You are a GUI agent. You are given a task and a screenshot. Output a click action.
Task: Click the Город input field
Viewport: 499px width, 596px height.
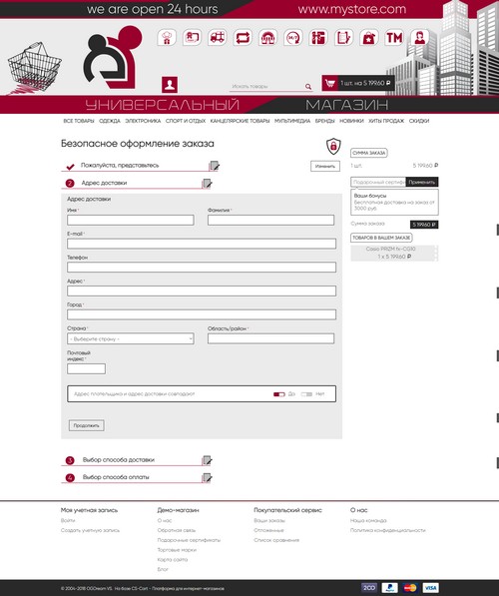point(202,314)
